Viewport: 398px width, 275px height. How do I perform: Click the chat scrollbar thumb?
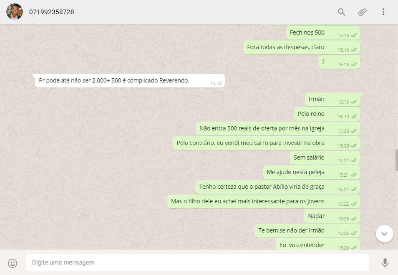point(396,160)
